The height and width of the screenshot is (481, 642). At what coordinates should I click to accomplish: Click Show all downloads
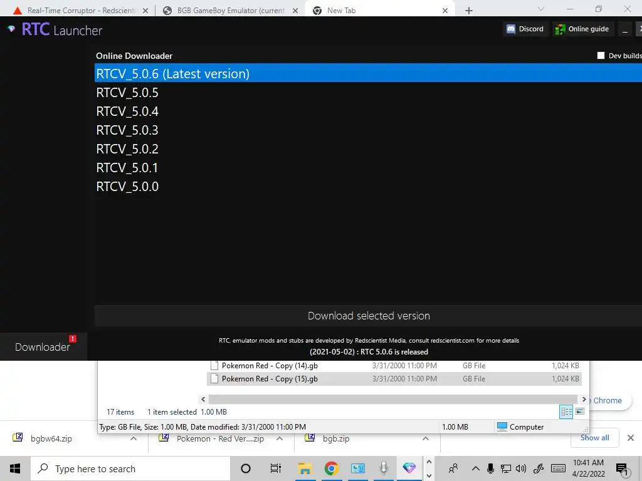(594, 438)
